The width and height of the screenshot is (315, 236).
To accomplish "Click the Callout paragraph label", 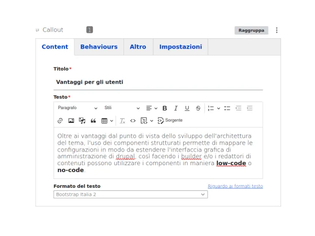I will click(x=53, y=29).
